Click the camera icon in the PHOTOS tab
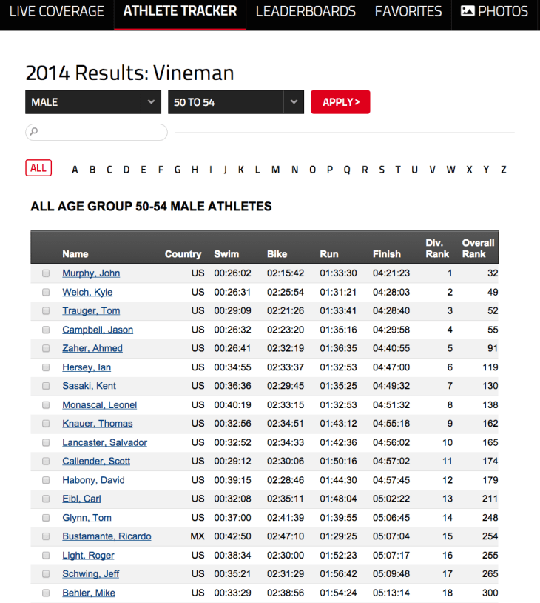The width and height of the screenshot is (540, 603). click(467, 10)
